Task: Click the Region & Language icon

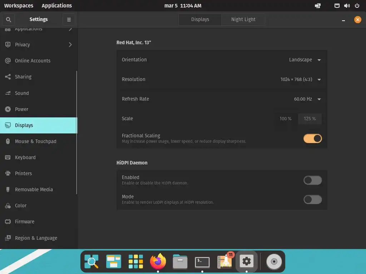Action: point(8,238)
